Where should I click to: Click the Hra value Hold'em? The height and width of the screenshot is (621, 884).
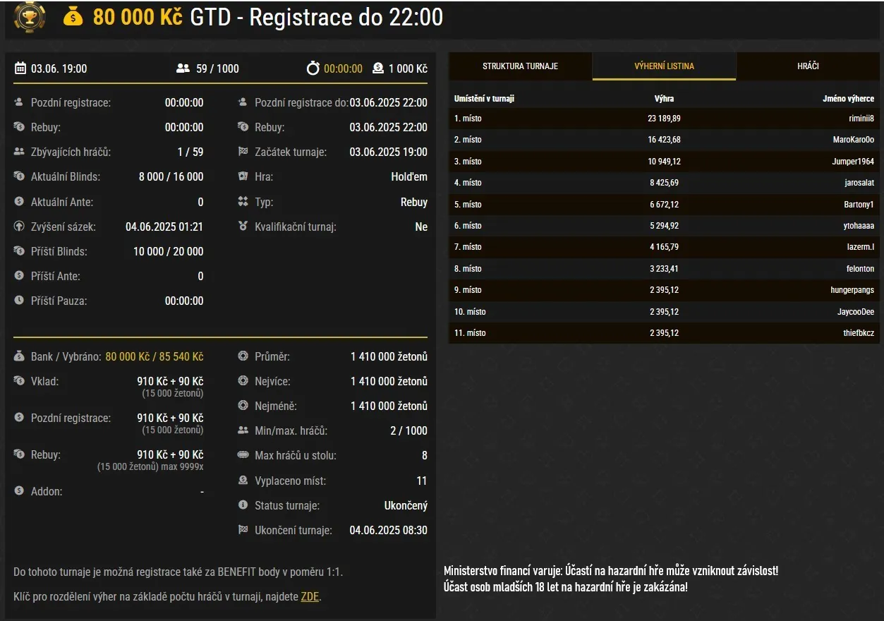coord(409,176)
